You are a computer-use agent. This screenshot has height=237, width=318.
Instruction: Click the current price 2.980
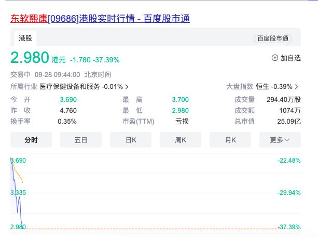click(x=30, y=58)
